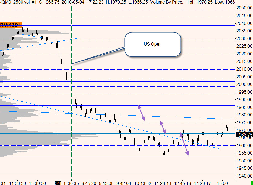253x185 pixels.
Task: Click the 2040.00 price scale label
Action: 244,24
